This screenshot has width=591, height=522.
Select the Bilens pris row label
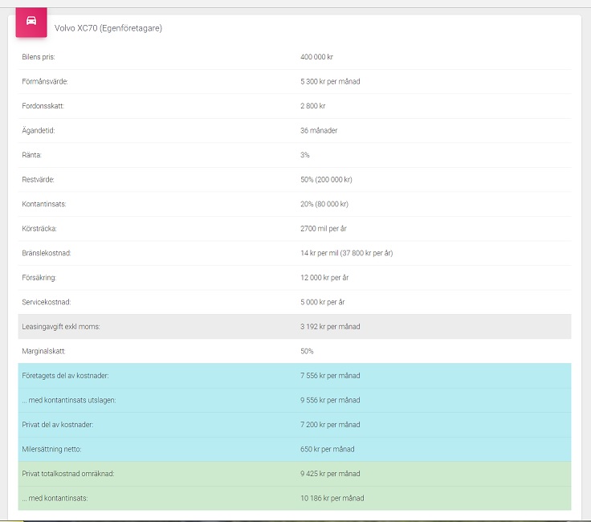pos(39,57)
